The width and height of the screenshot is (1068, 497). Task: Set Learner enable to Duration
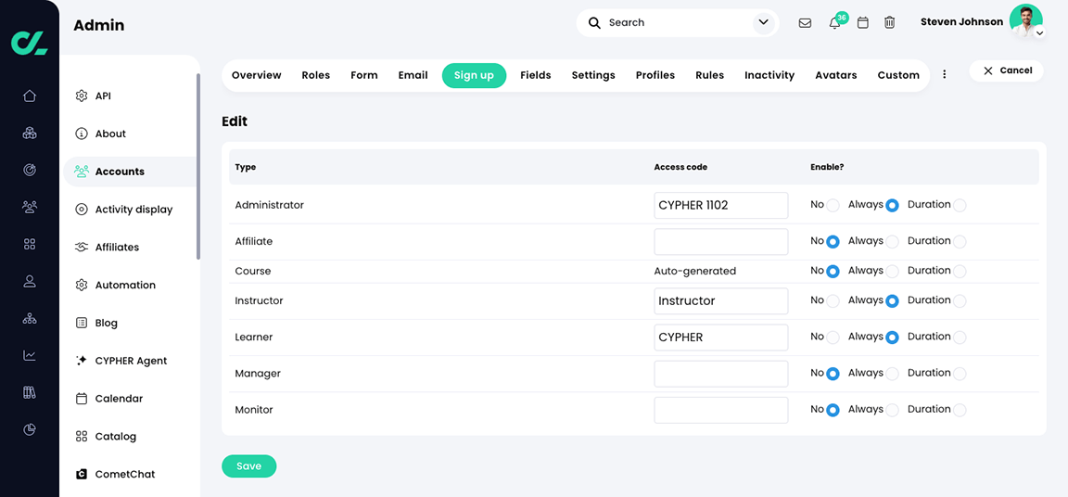point(959,337)
